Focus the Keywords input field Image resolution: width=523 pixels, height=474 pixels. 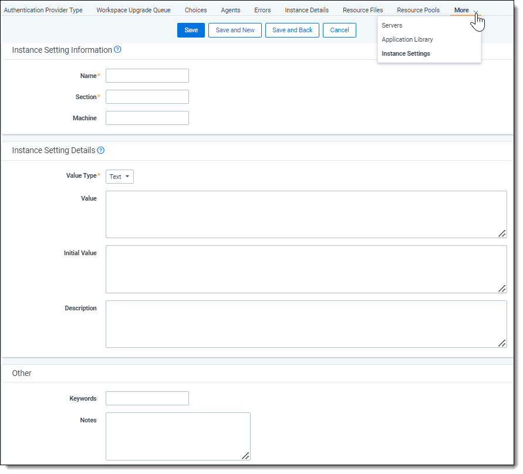pyautogui.click(x=147, y=399)
